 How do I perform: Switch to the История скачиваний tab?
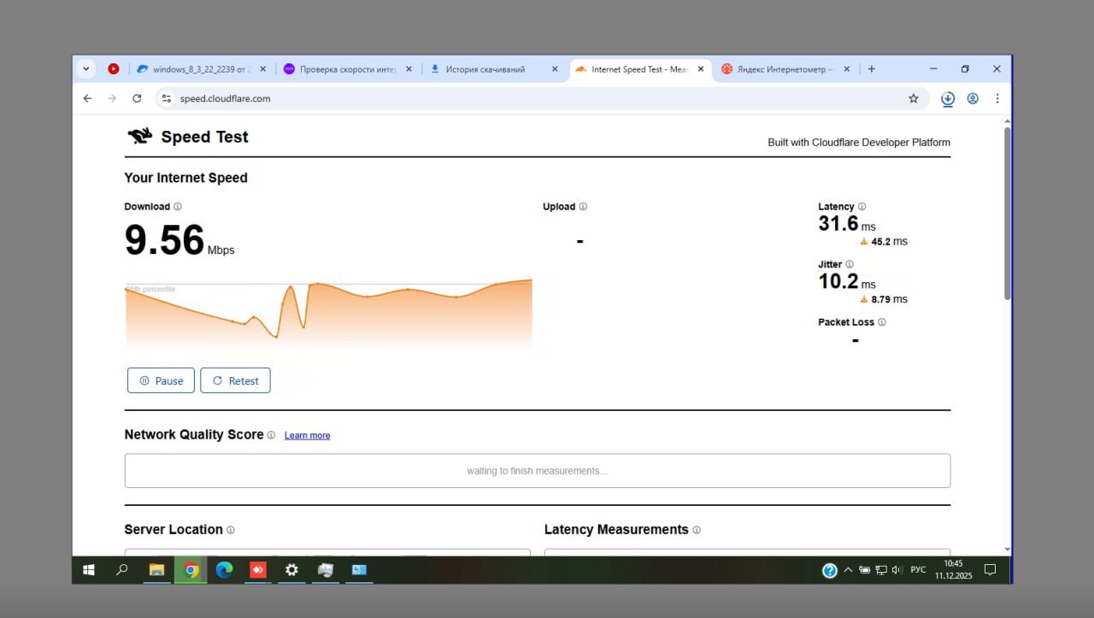coord(485,69)
